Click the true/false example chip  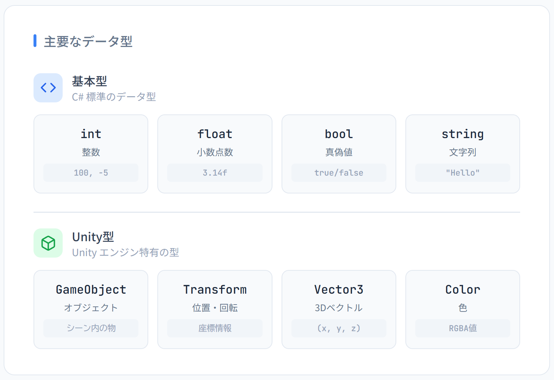point(339,173)
